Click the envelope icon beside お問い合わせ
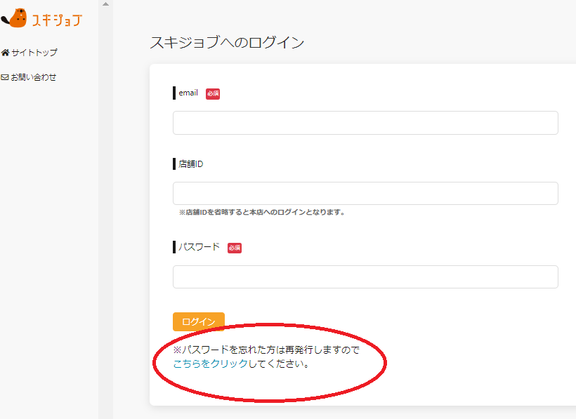576x419 pixels. click(5, 77)
